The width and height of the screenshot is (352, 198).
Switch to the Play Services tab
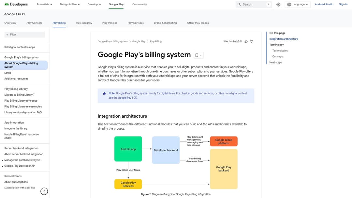136,23
